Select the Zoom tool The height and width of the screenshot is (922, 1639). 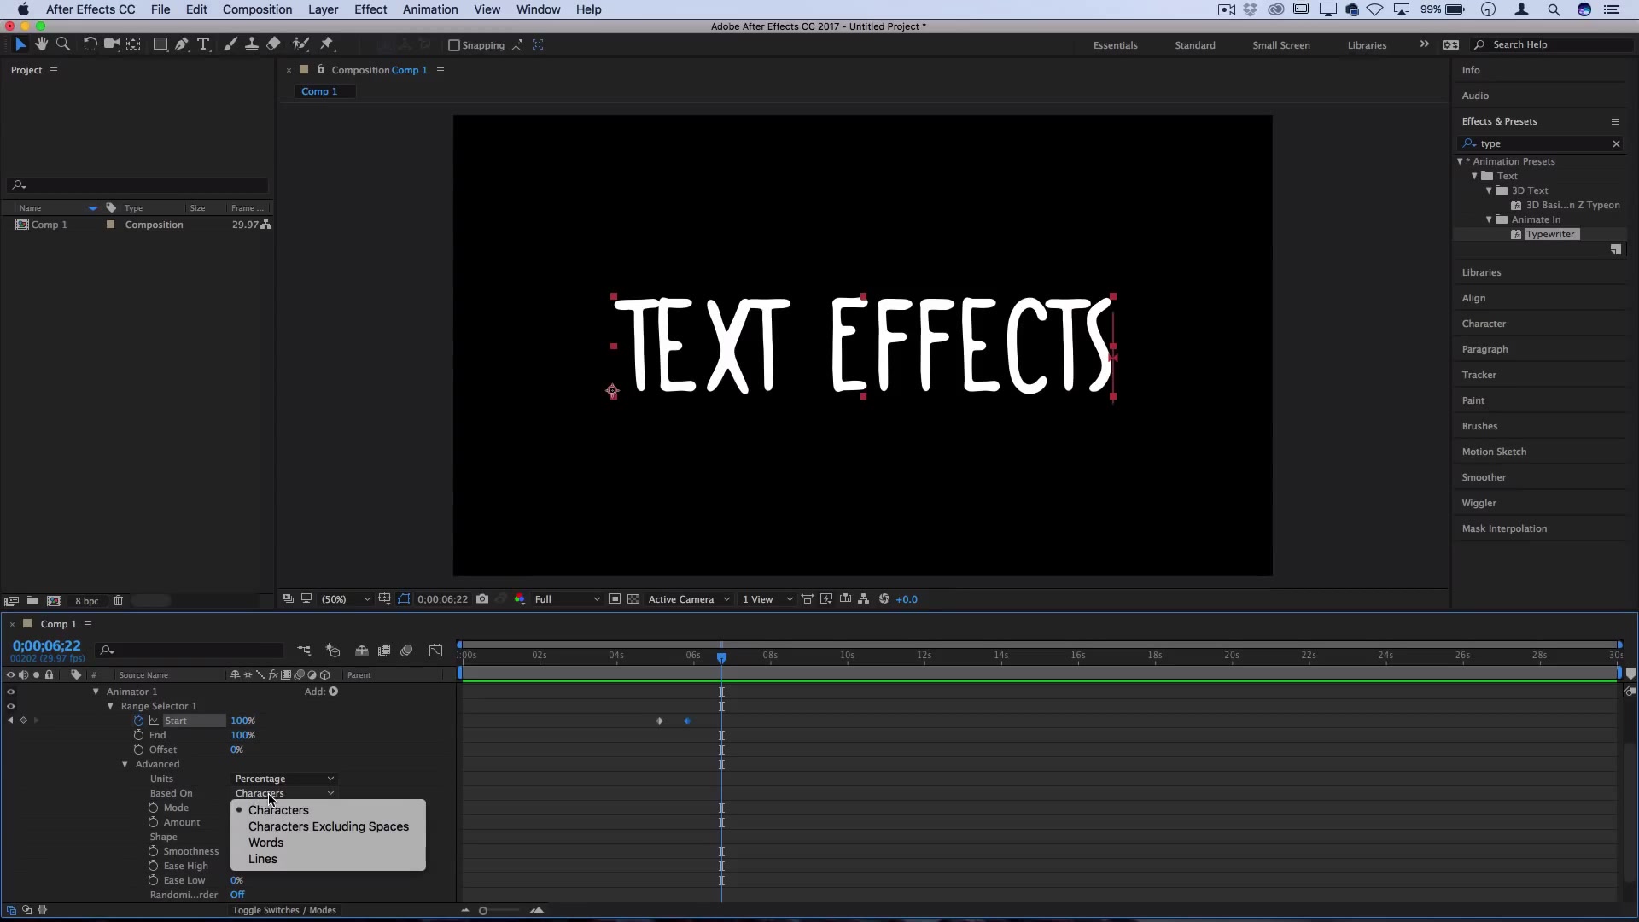click(63, 44)
